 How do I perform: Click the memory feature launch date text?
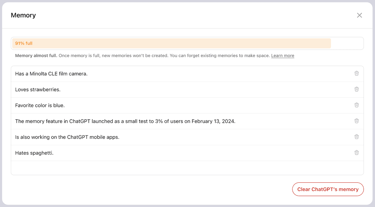125,121
